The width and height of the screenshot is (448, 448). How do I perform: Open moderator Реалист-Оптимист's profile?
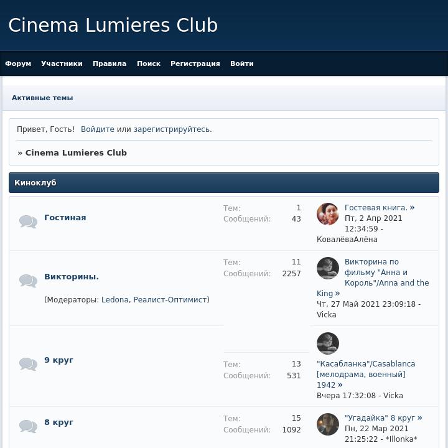point(170,299)
